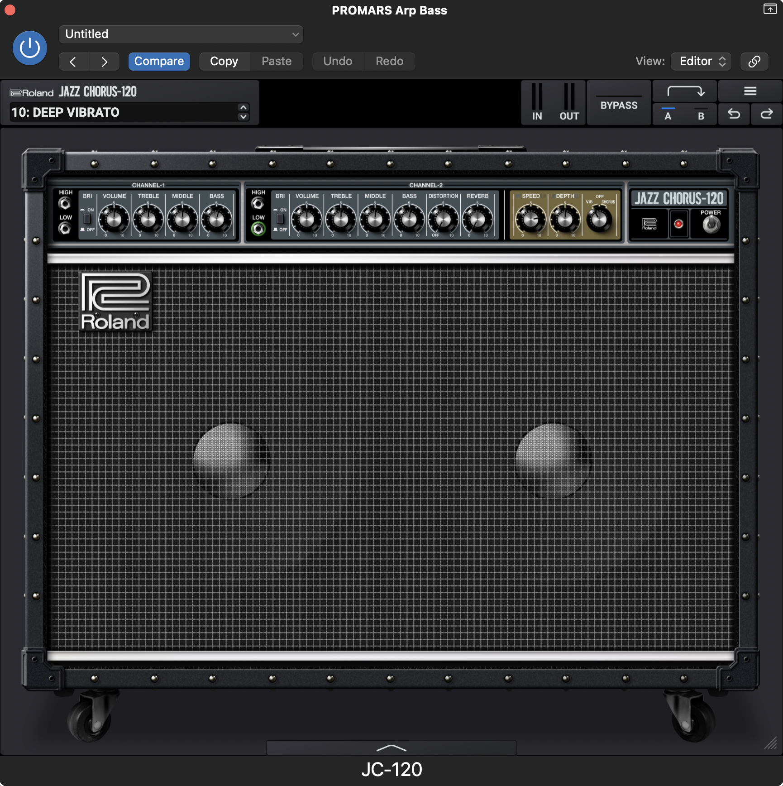783x786 pixels.
Task: Click the chorus SPEED knob
Action: pyautogui.click(x=531, y=219)
